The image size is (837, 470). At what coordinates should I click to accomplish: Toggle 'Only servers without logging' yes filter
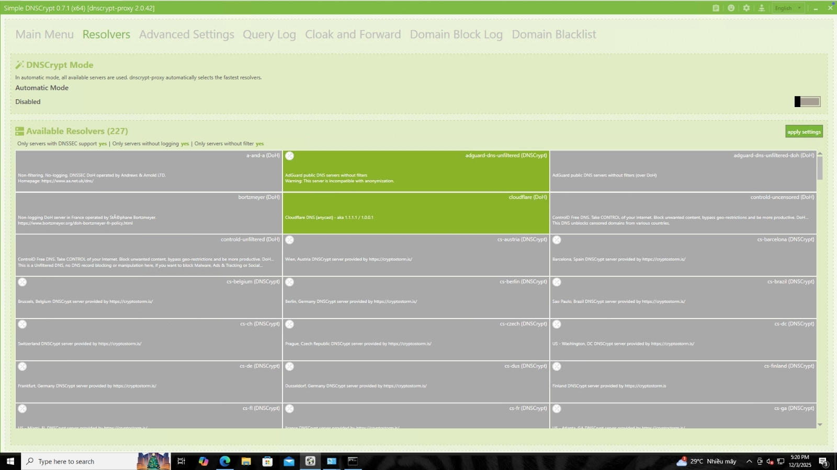tap(185, 144)
